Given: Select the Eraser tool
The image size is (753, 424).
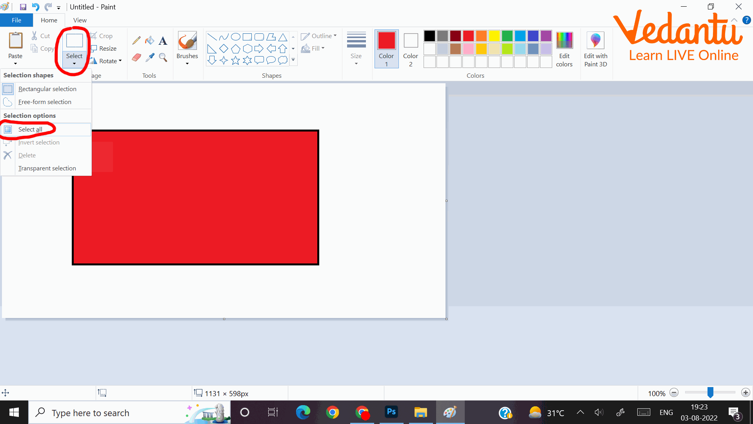Looking at the screenshot, I should pyautogui.click(x=136, y=58).
